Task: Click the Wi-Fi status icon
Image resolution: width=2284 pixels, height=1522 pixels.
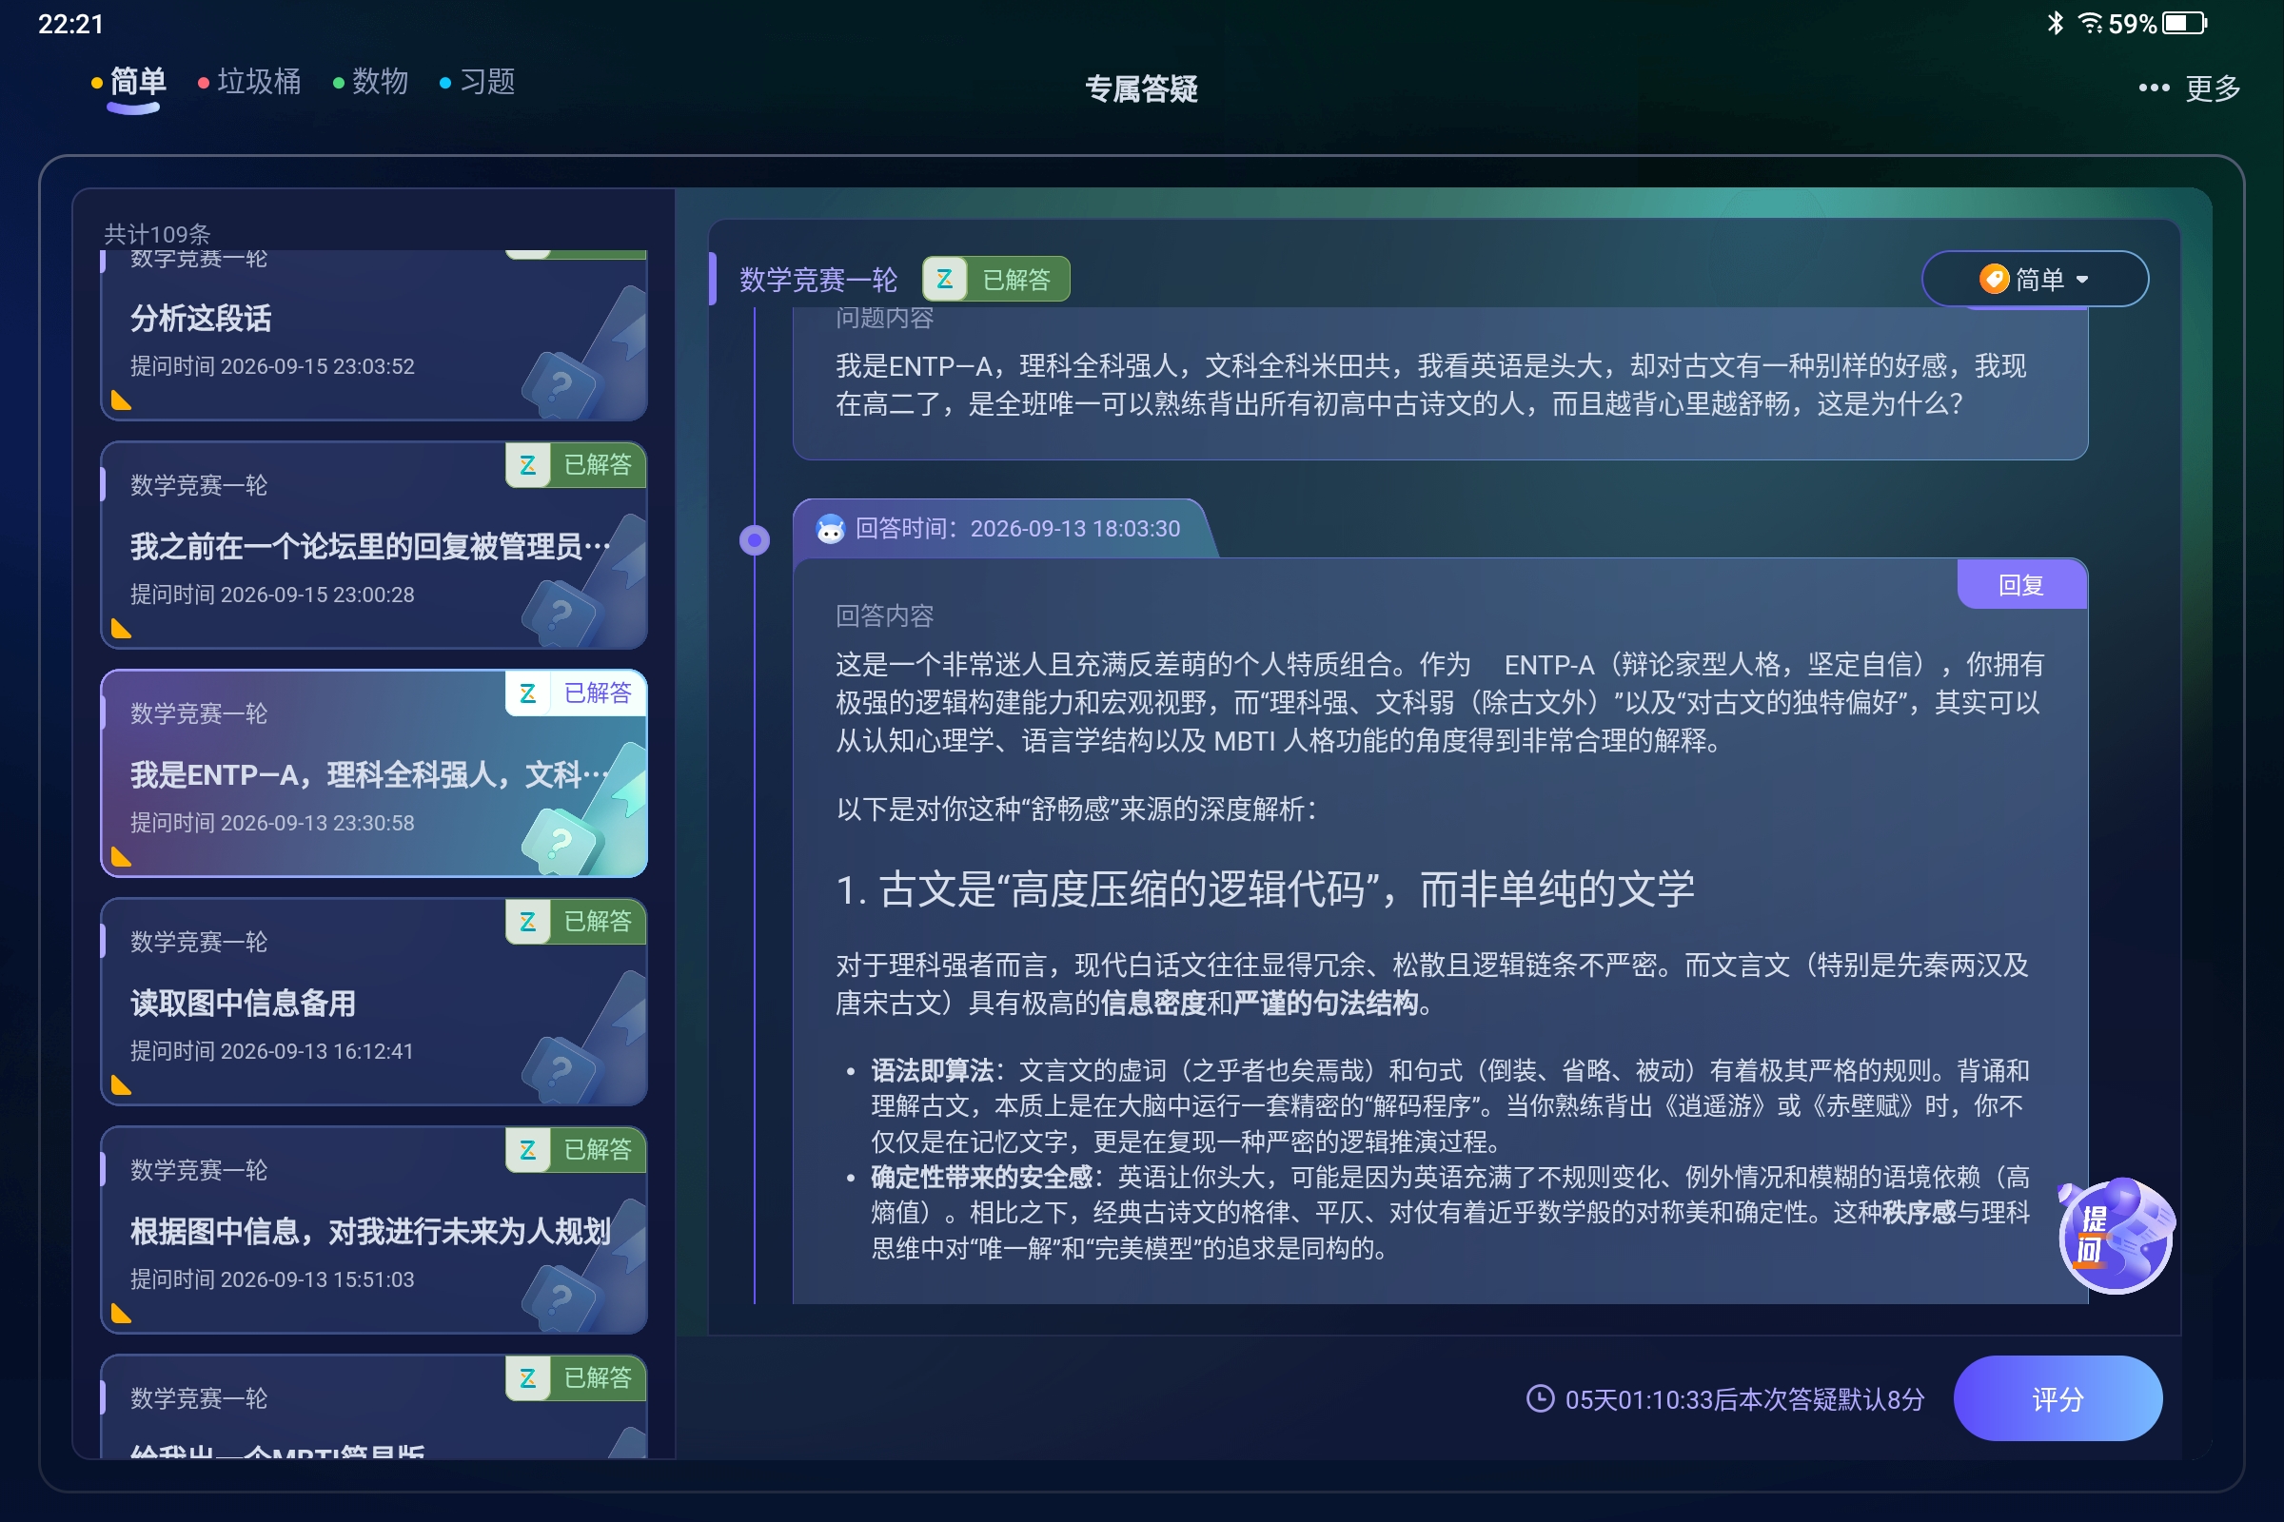Action: pyautogui.click(x=2089, y=22)
